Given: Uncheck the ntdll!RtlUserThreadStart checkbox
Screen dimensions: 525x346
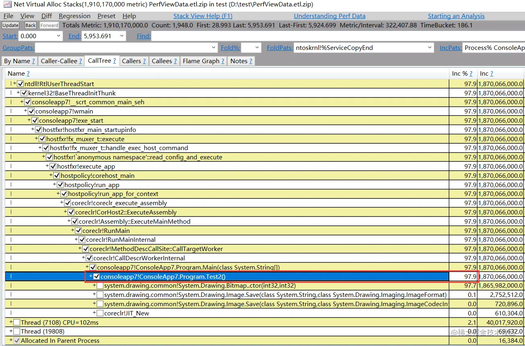Looking at the screenshot, I should pyautogui.click(x=21, y=84).
